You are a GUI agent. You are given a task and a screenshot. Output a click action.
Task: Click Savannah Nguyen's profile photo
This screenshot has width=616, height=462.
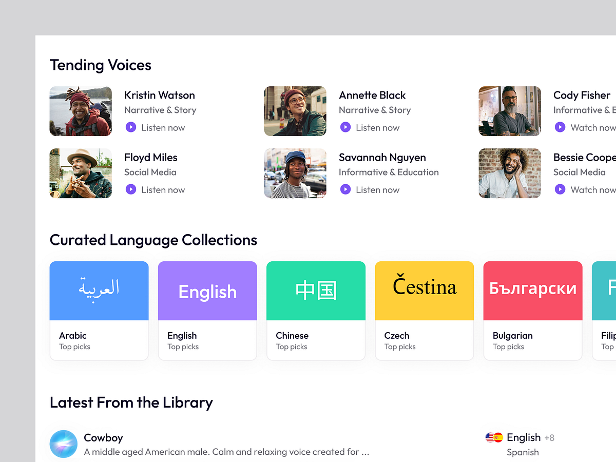(x=295, y=173)
